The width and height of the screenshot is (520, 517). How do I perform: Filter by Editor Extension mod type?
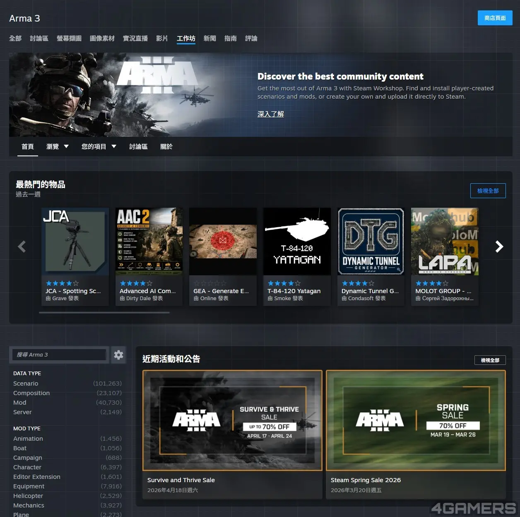(67, 477)
